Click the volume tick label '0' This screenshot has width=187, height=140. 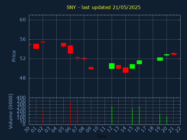click(24, 125)
